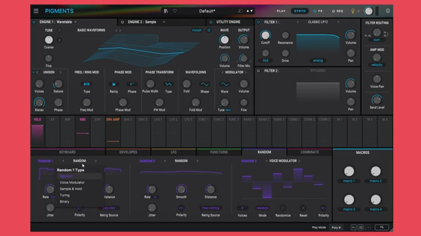This screenshot has height=236, width=421.
Task: Expand Engine 1 Wavetable type dropdown
Action: (76, 22)
